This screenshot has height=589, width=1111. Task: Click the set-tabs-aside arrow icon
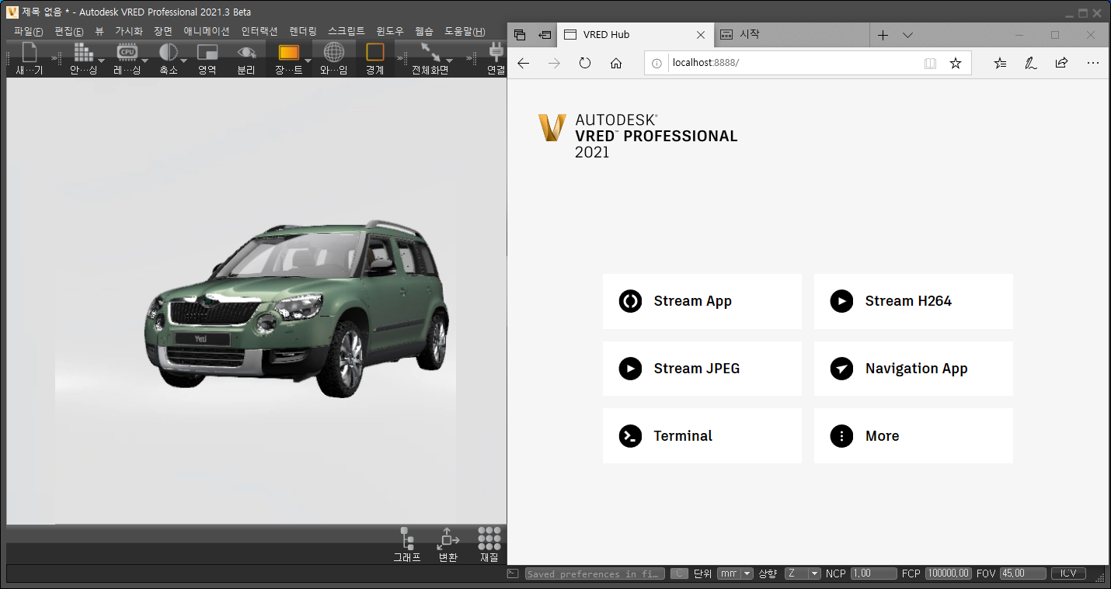pyautogui.click(x=545, y=35)
